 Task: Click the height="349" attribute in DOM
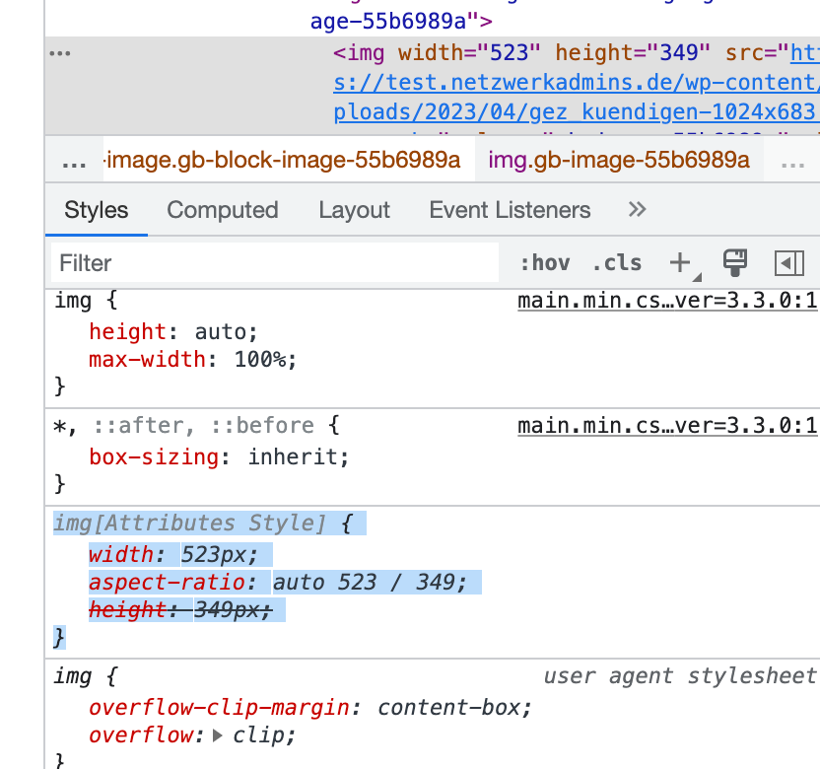[x=633, y=53]
